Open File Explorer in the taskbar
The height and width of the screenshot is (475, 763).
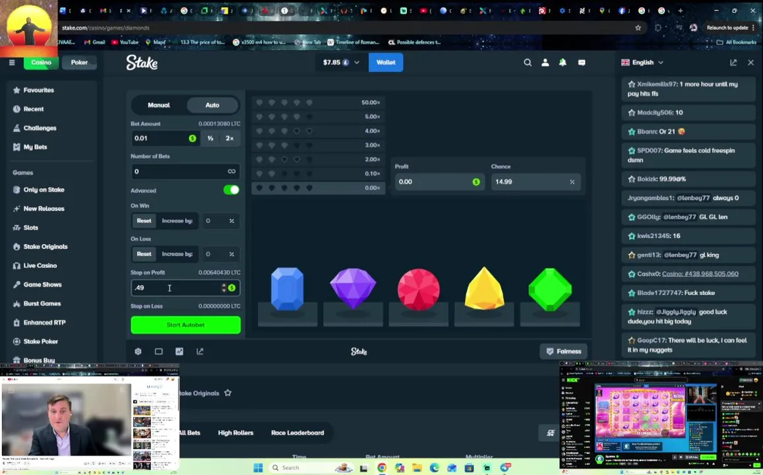(x=417, y=468)
